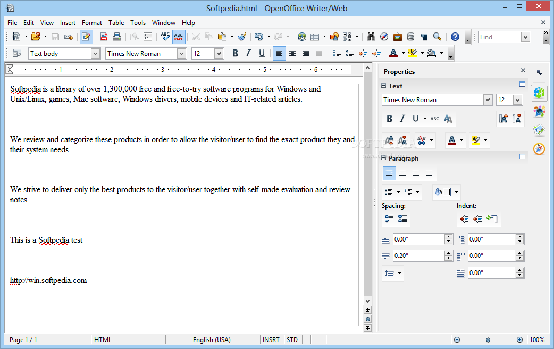The image size is (554, 349).
Task: Open toolbar font size dropdown
Action: click(219, 53)
